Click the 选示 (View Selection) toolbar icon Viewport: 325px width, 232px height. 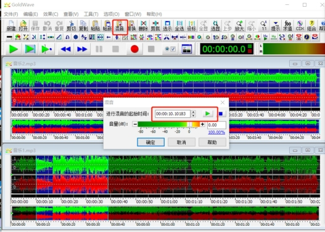pos(167,26)
